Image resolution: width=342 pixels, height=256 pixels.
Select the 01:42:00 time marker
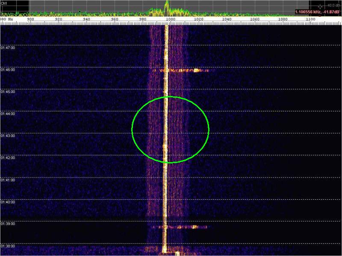click(x=8, y=157)
